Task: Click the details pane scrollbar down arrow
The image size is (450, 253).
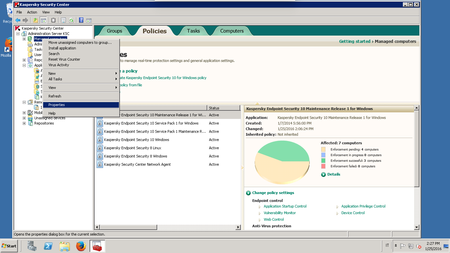Action: [x=416, y=227]
